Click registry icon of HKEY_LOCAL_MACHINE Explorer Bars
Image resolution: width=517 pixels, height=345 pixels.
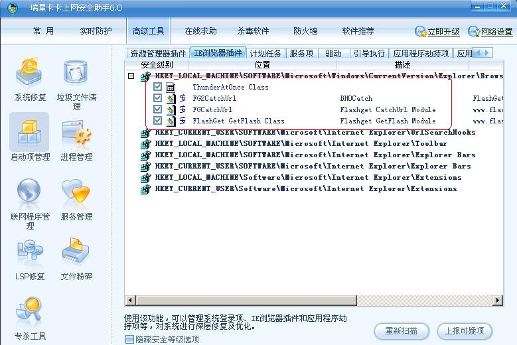tap(145, 155)
